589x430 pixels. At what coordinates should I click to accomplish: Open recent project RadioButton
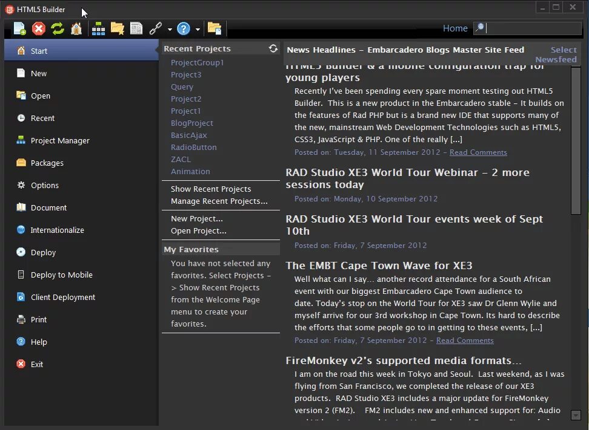pos(193,148)
